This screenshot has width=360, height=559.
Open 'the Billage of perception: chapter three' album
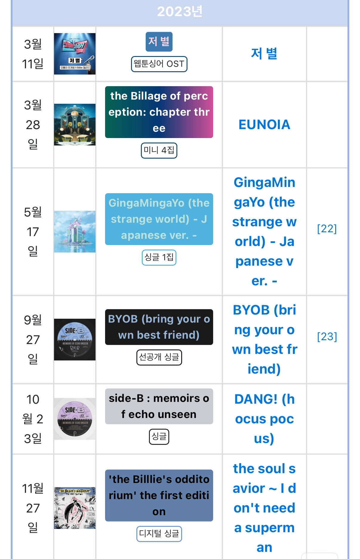[159, 112]
